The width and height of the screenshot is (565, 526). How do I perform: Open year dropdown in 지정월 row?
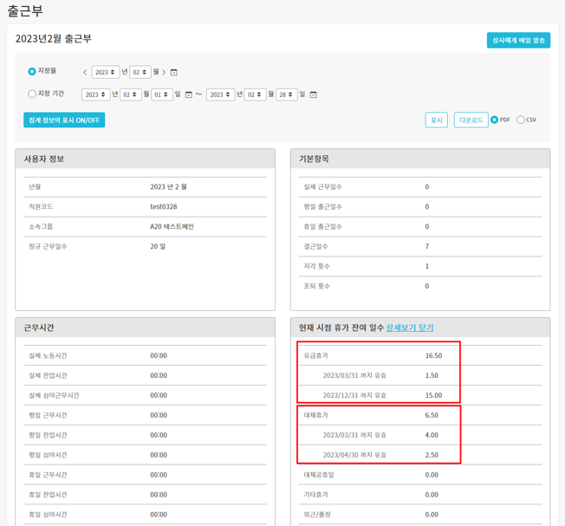pos(105,73)
